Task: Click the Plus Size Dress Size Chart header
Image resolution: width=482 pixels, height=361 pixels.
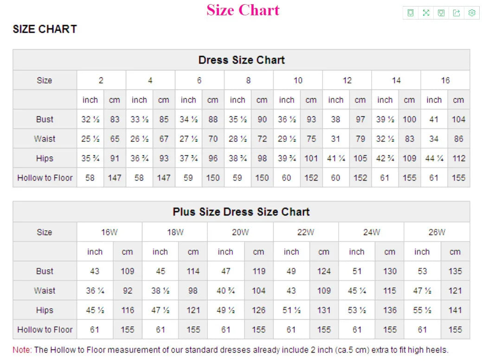Action: [x=241, y=212]
